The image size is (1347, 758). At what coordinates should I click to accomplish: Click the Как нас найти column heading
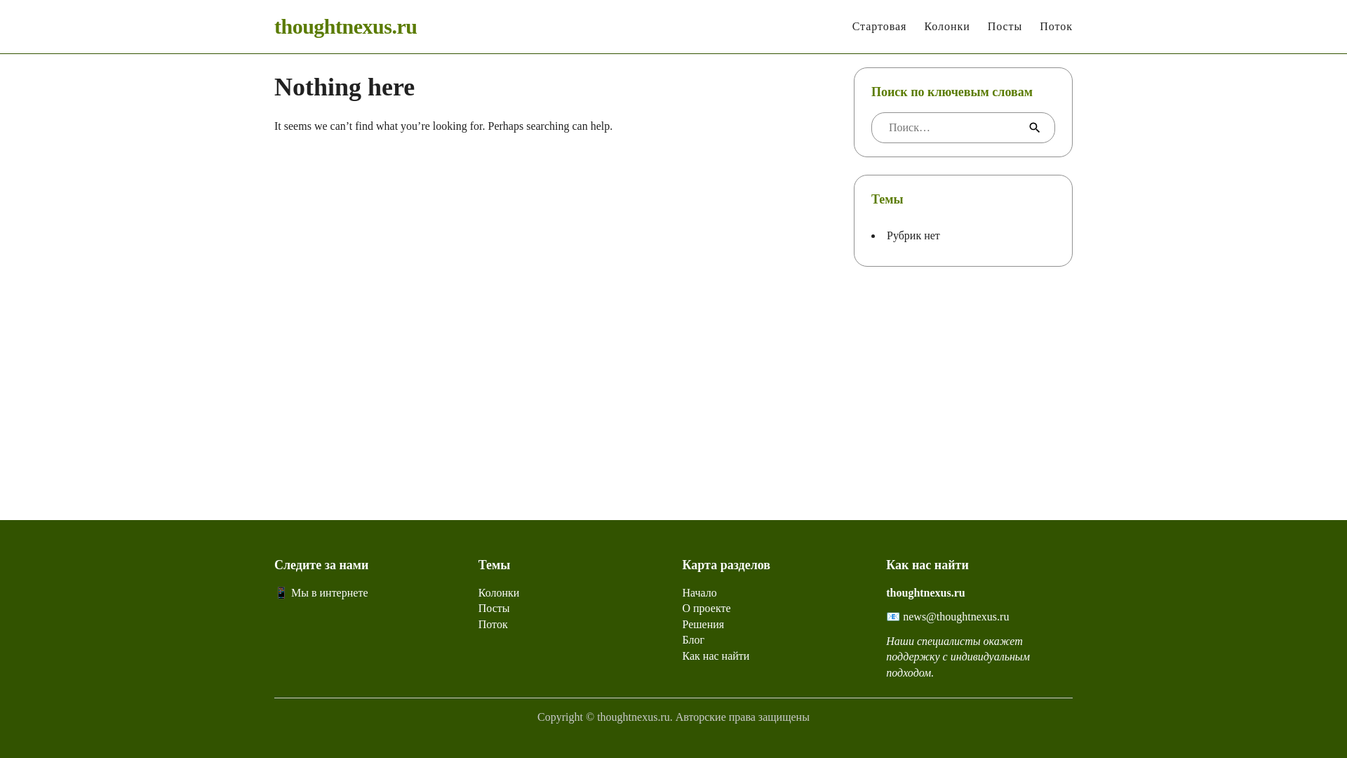pyautogui.click(x=927, y=565)
